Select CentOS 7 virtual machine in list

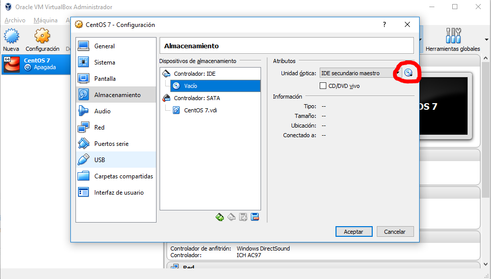[x=36, y=64]
